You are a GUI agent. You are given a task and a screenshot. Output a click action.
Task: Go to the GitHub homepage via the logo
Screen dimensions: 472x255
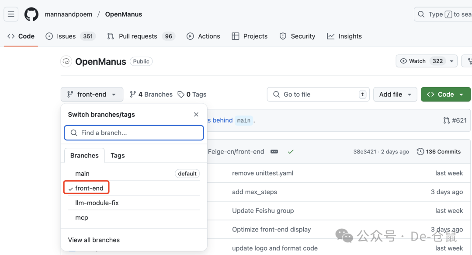tap(31, 14)
